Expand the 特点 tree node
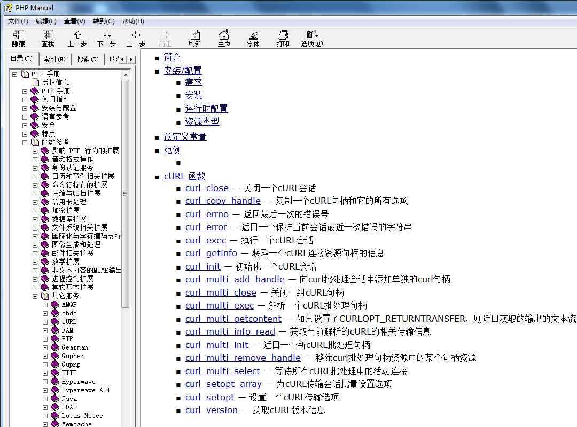 coord(25,134)
